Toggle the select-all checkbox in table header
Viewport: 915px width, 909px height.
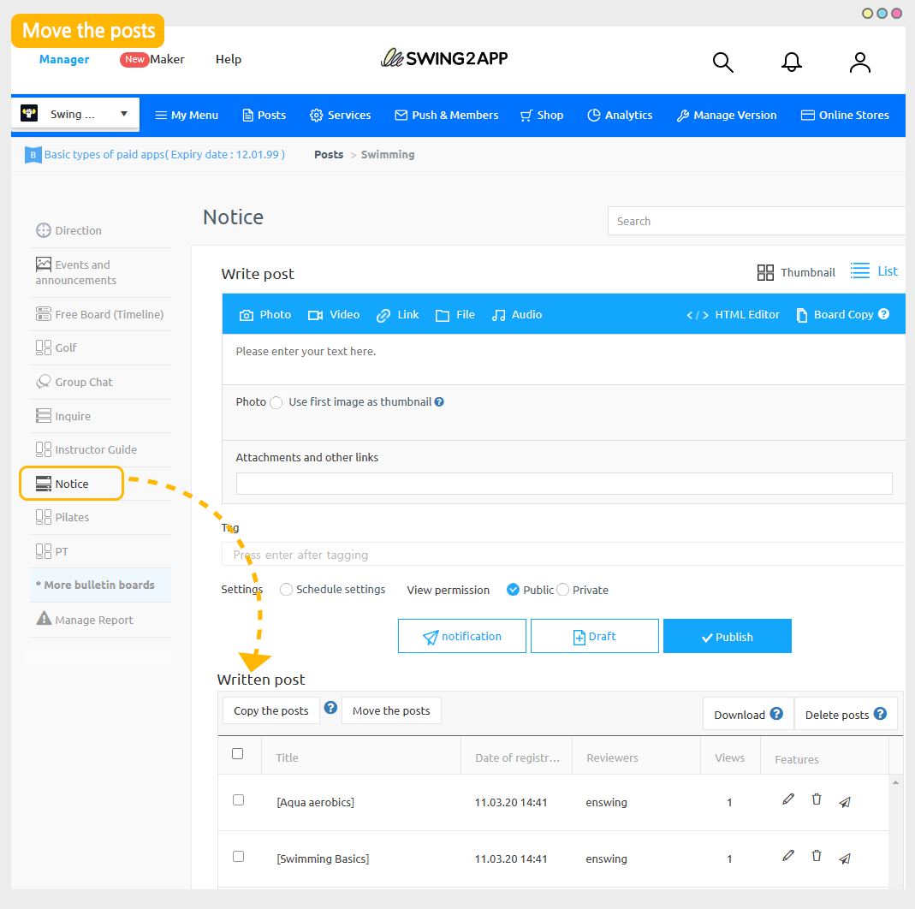[x=238, y=754]
